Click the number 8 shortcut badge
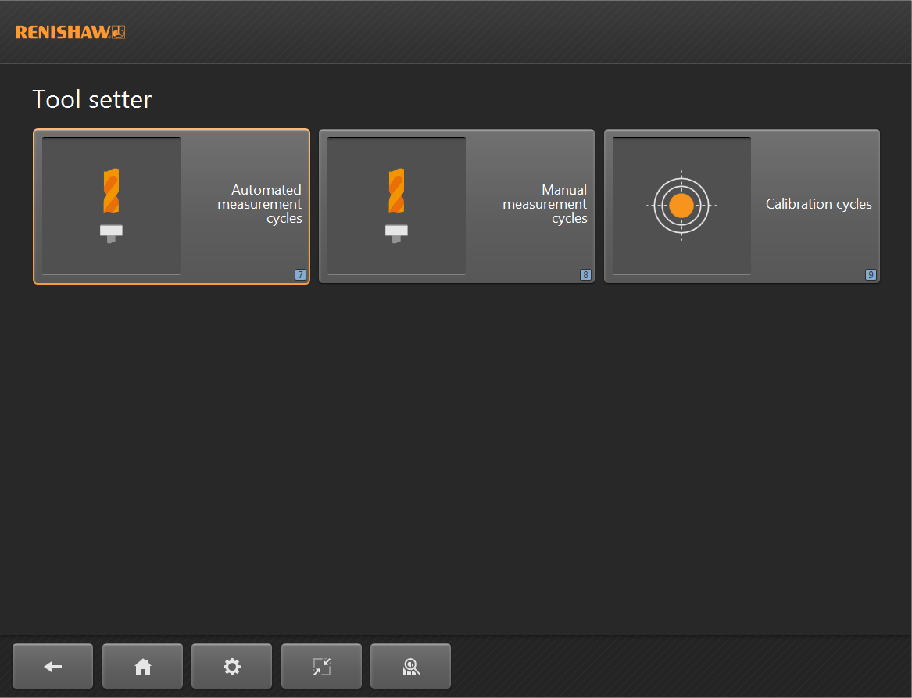 tap(585, 275)
